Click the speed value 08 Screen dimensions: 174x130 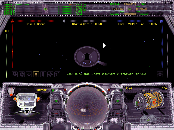click(7, 31)
